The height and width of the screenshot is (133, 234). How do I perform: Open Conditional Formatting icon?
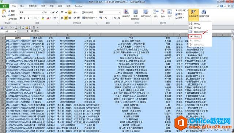pyautogui.click(x=126, y=12)
